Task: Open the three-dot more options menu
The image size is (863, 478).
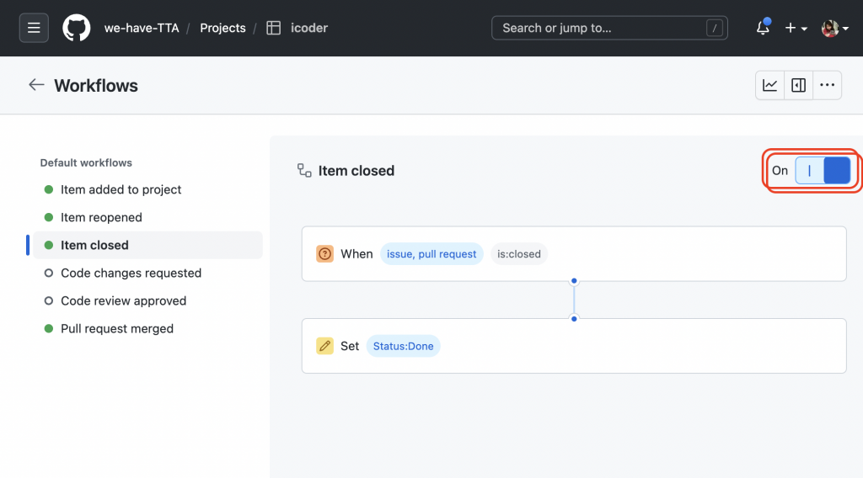Action: click(827, 85)
